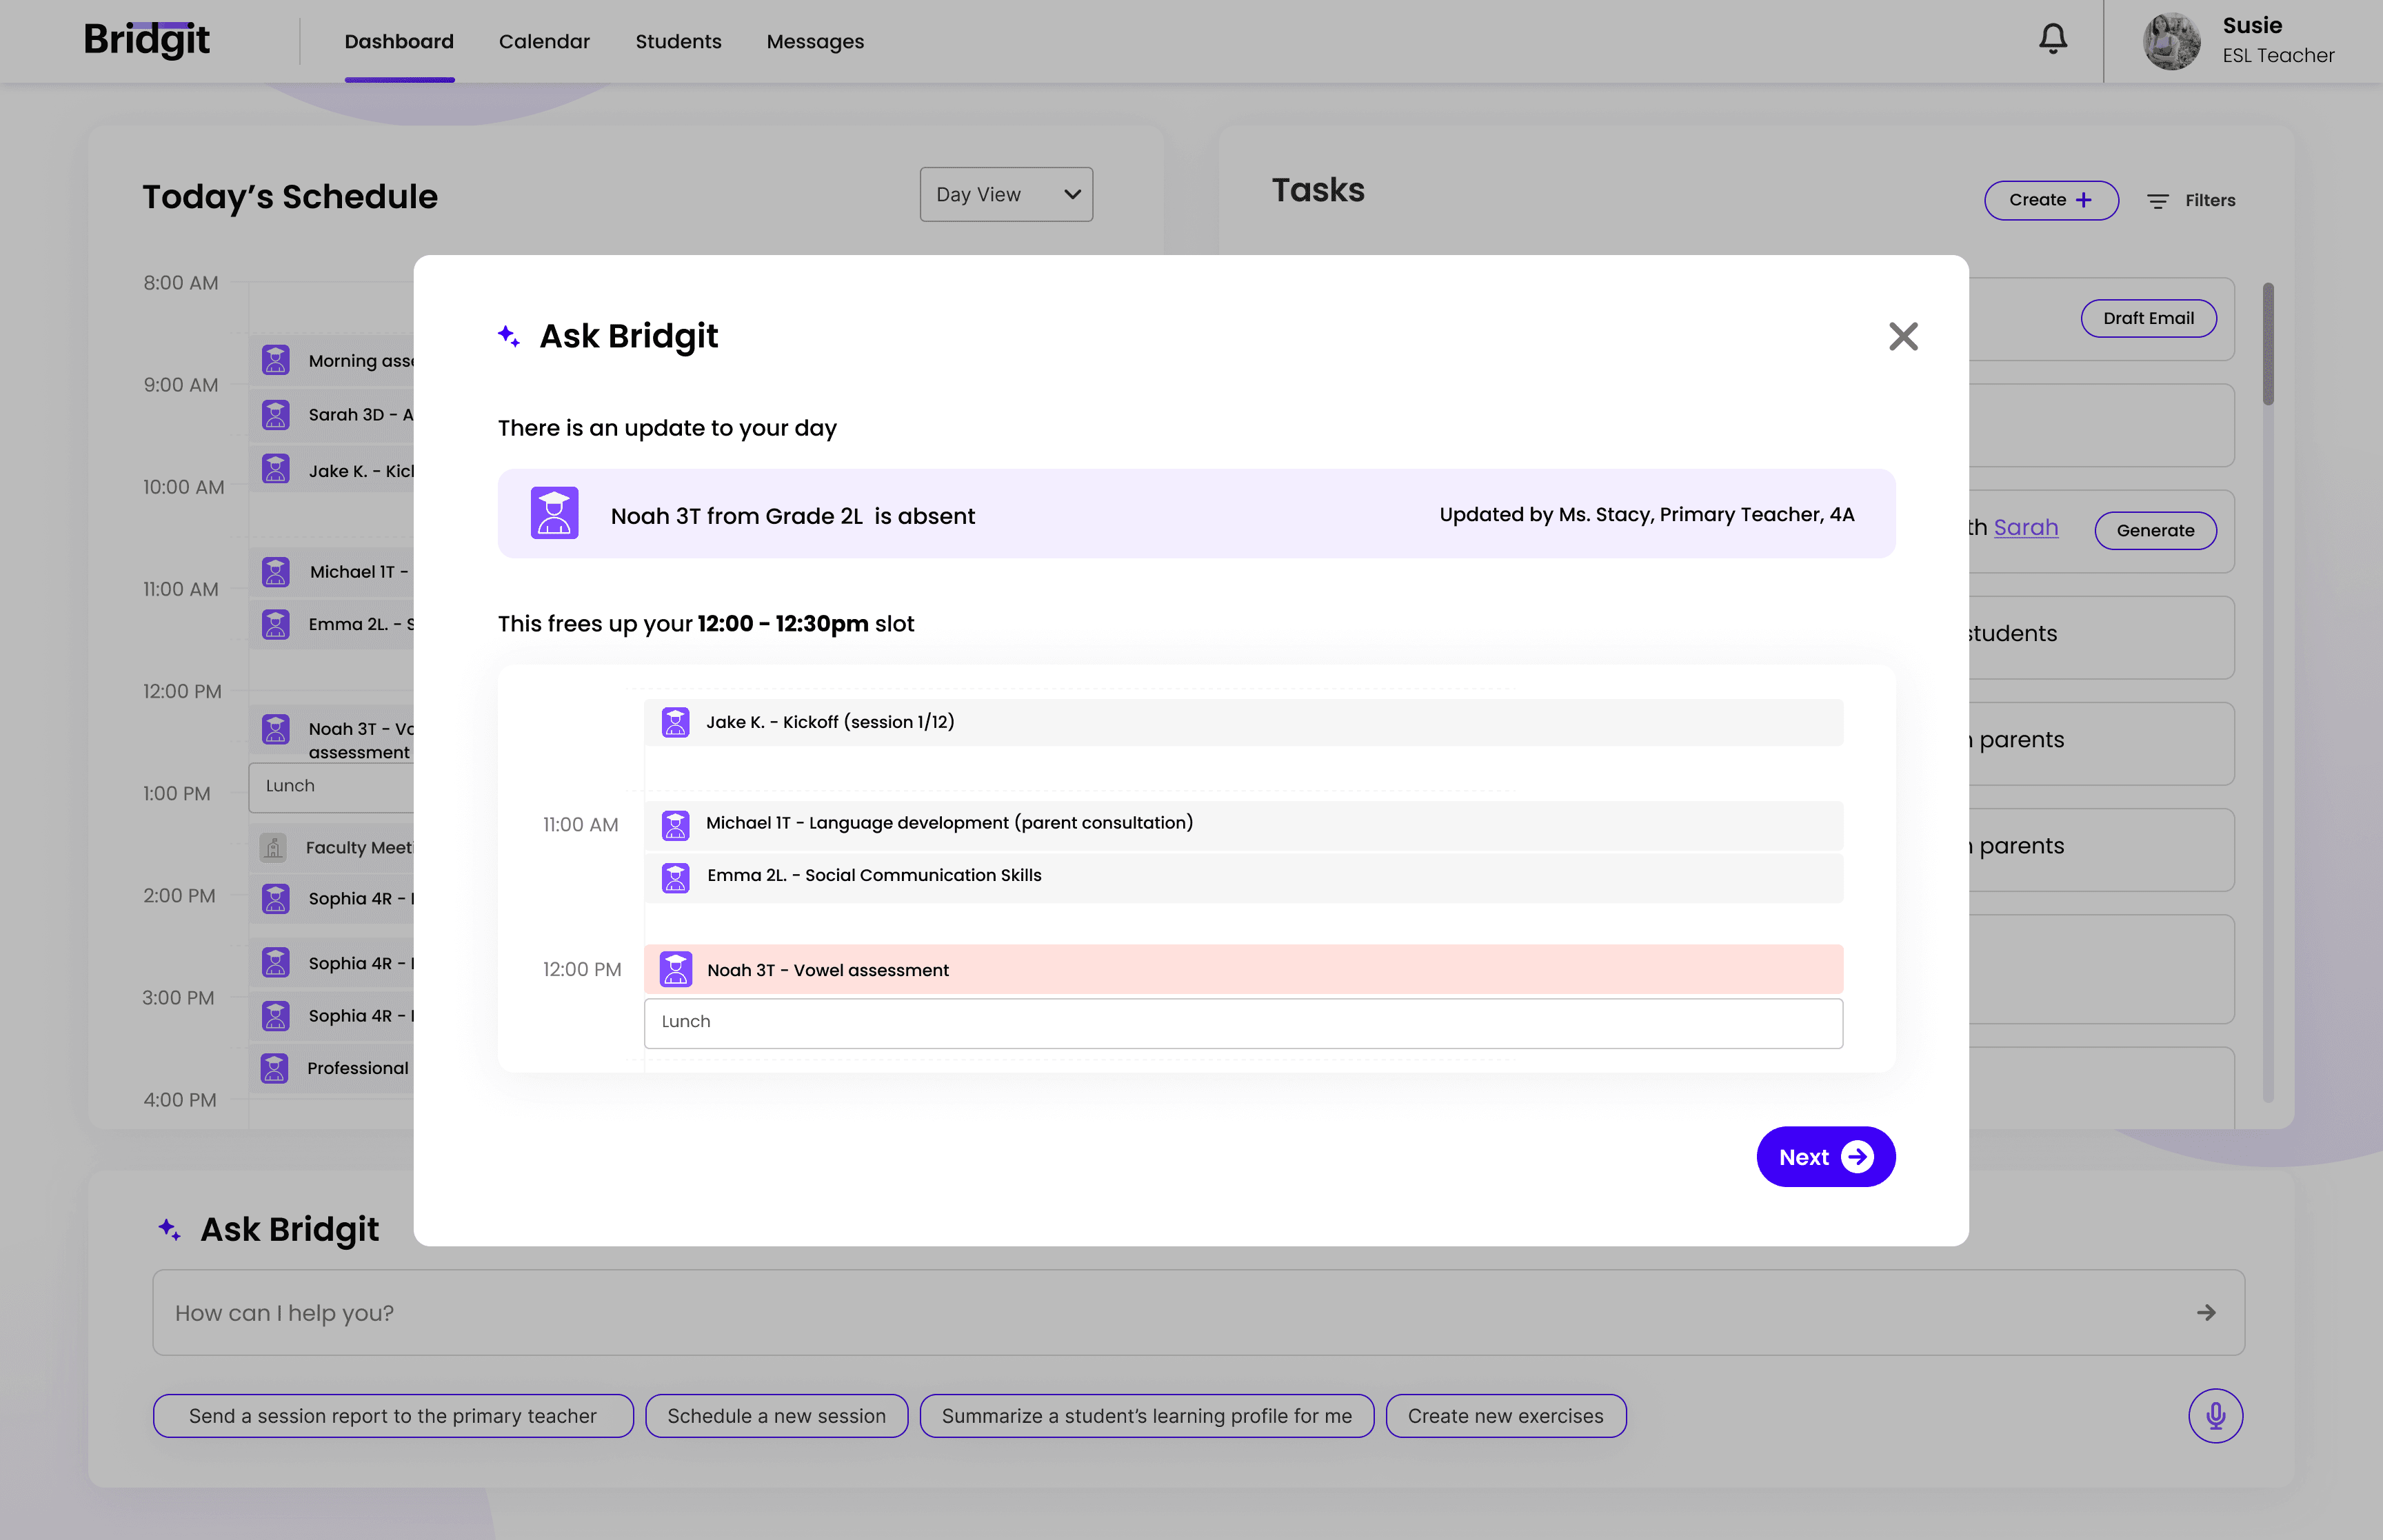Viewport: 2383px width, 1540px height.
Task: Activate the microphone voice input
Action: point(2215,1415)
